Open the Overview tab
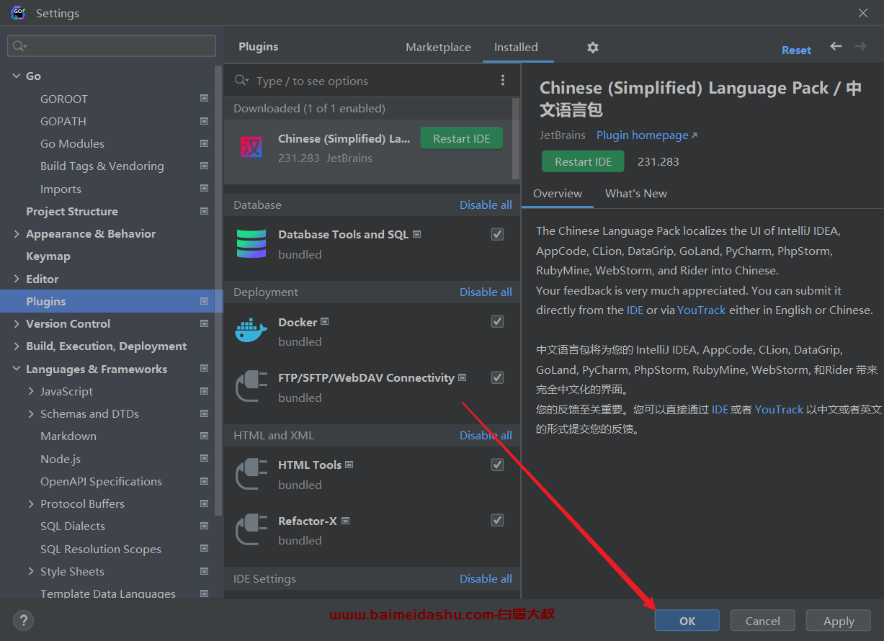 click(x=558, y=193)
